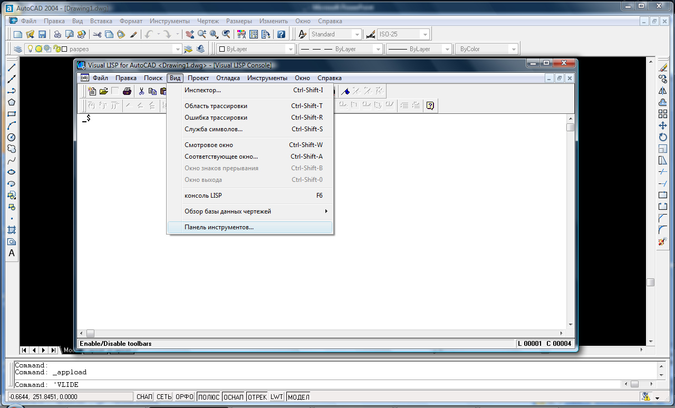Open the ByLayer color control dropdown
675x408 pixels.
click(x=290, y=49)
